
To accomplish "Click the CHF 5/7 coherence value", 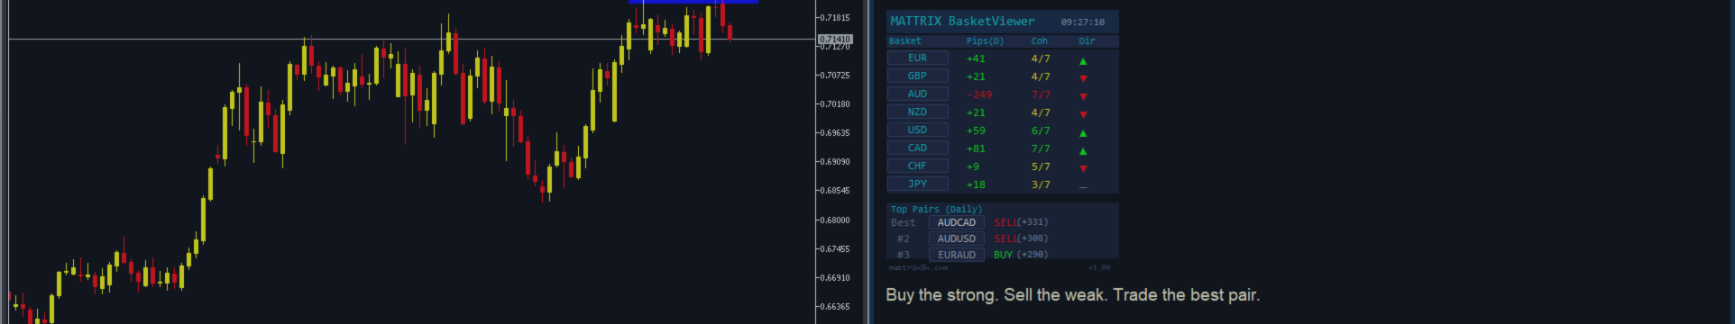I will click(1041, 166).
